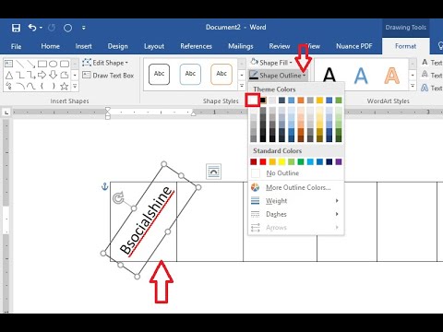This screenshot has height=332, width=443.
Task: Apply the blue outline Abc shape style
Action: pos(190,74)
